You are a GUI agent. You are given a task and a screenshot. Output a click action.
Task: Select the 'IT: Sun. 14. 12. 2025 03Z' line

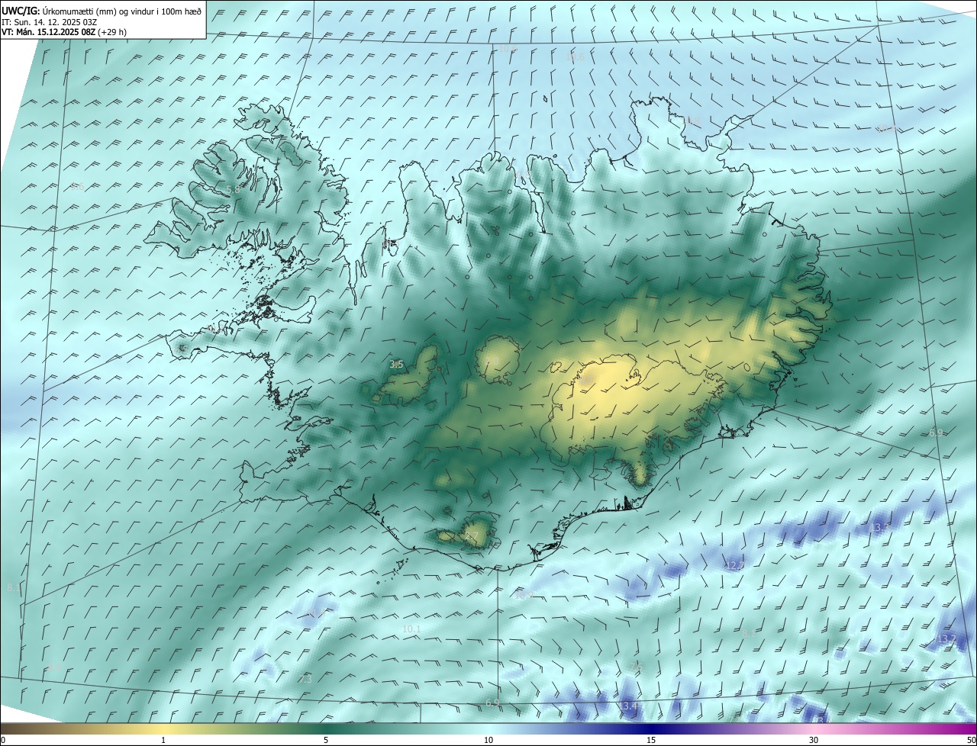coord(50,22)
